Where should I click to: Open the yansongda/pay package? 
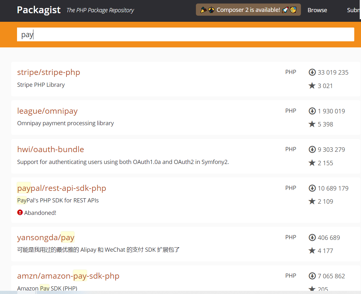point(46,238)
